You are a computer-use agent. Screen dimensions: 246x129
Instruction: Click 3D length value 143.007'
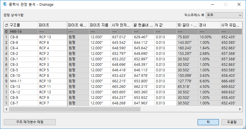(x=187, y=43)
